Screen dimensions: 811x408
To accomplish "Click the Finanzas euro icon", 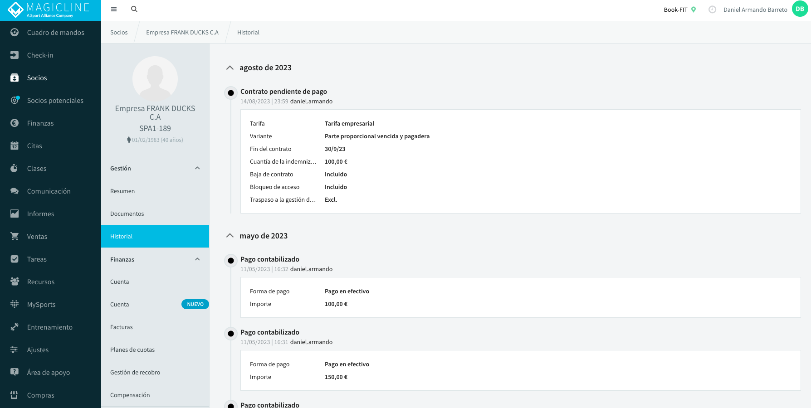I will (x=15, y=123).
